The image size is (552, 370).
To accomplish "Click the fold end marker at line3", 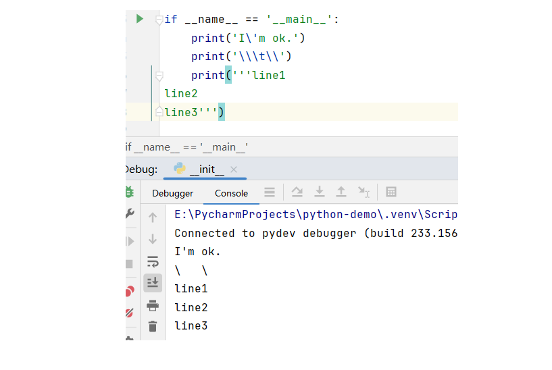I will (159, 111).
